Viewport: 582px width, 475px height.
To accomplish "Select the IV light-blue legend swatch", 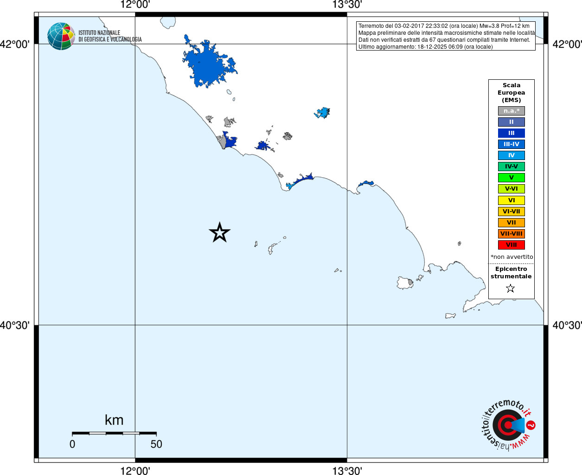I will coord(512,155).
